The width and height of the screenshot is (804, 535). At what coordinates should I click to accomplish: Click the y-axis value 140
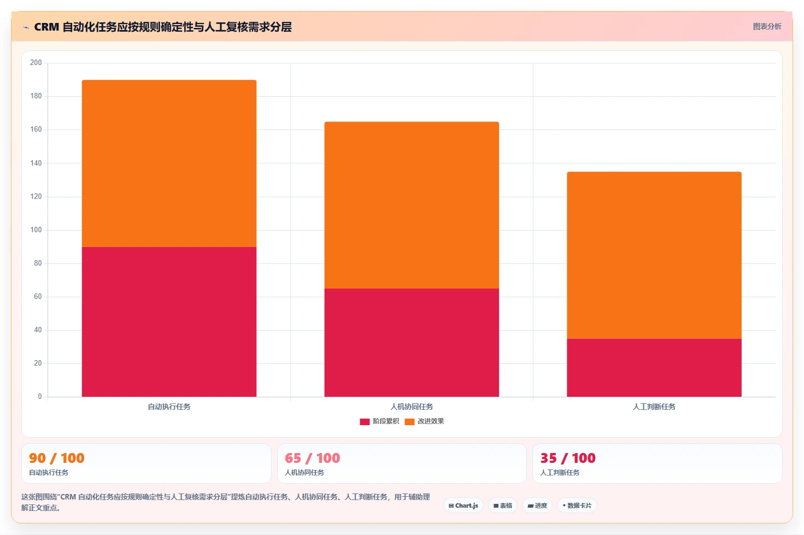click(36, 163)
